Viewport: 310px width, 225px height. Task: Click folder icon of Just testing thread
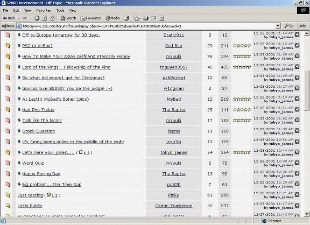(8, 195)
